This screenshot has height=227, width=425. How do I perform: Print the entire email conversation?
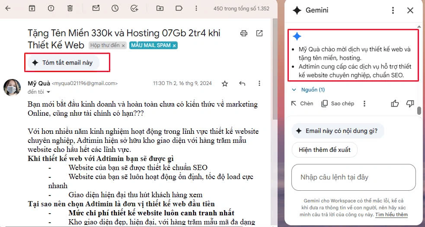[244, 33]
